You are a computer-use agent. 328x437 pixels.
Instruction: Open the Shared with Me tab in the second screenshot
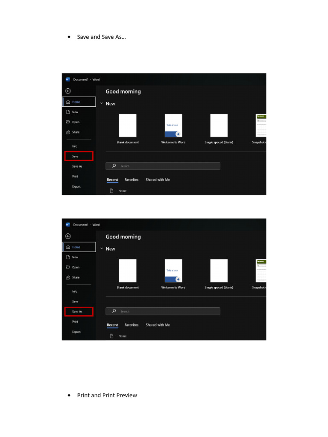pos(158,325)
